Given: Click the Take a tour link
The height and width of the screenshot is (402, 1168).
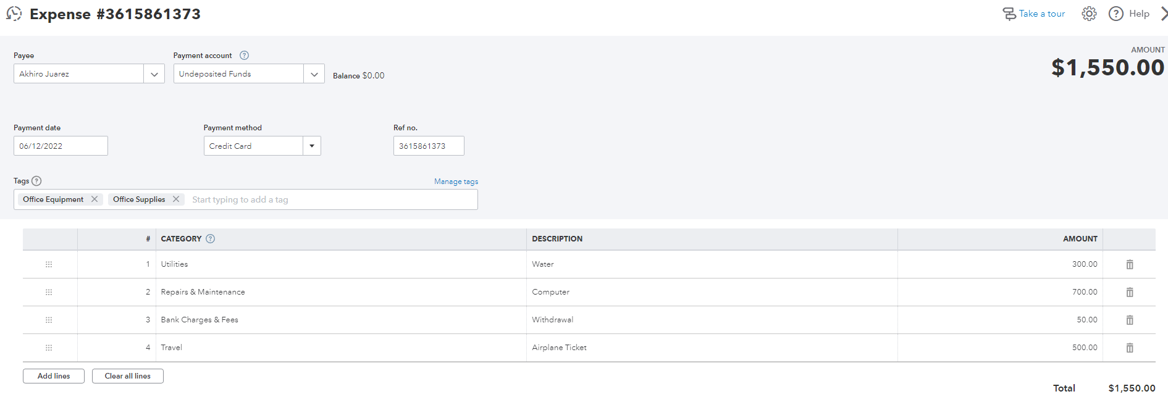Looking at the screenshot, I should coord(1041,14).
